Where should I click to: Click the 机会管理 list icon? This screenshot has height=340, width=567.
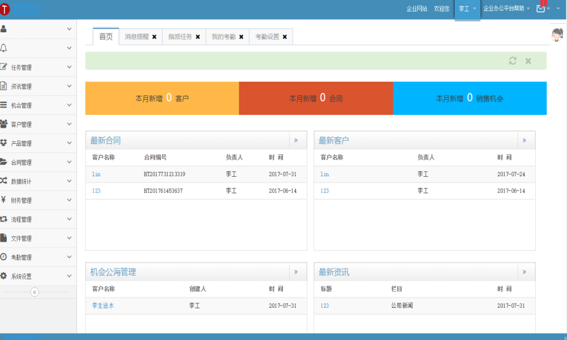coord(3,105)
